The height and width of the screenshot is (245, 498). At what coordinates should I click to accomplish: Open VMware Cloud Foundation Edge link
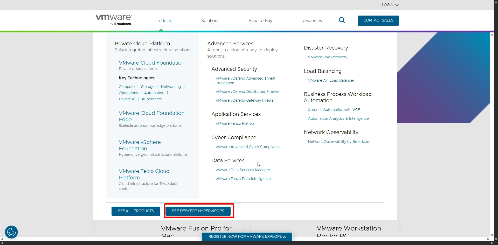point(152,116)
